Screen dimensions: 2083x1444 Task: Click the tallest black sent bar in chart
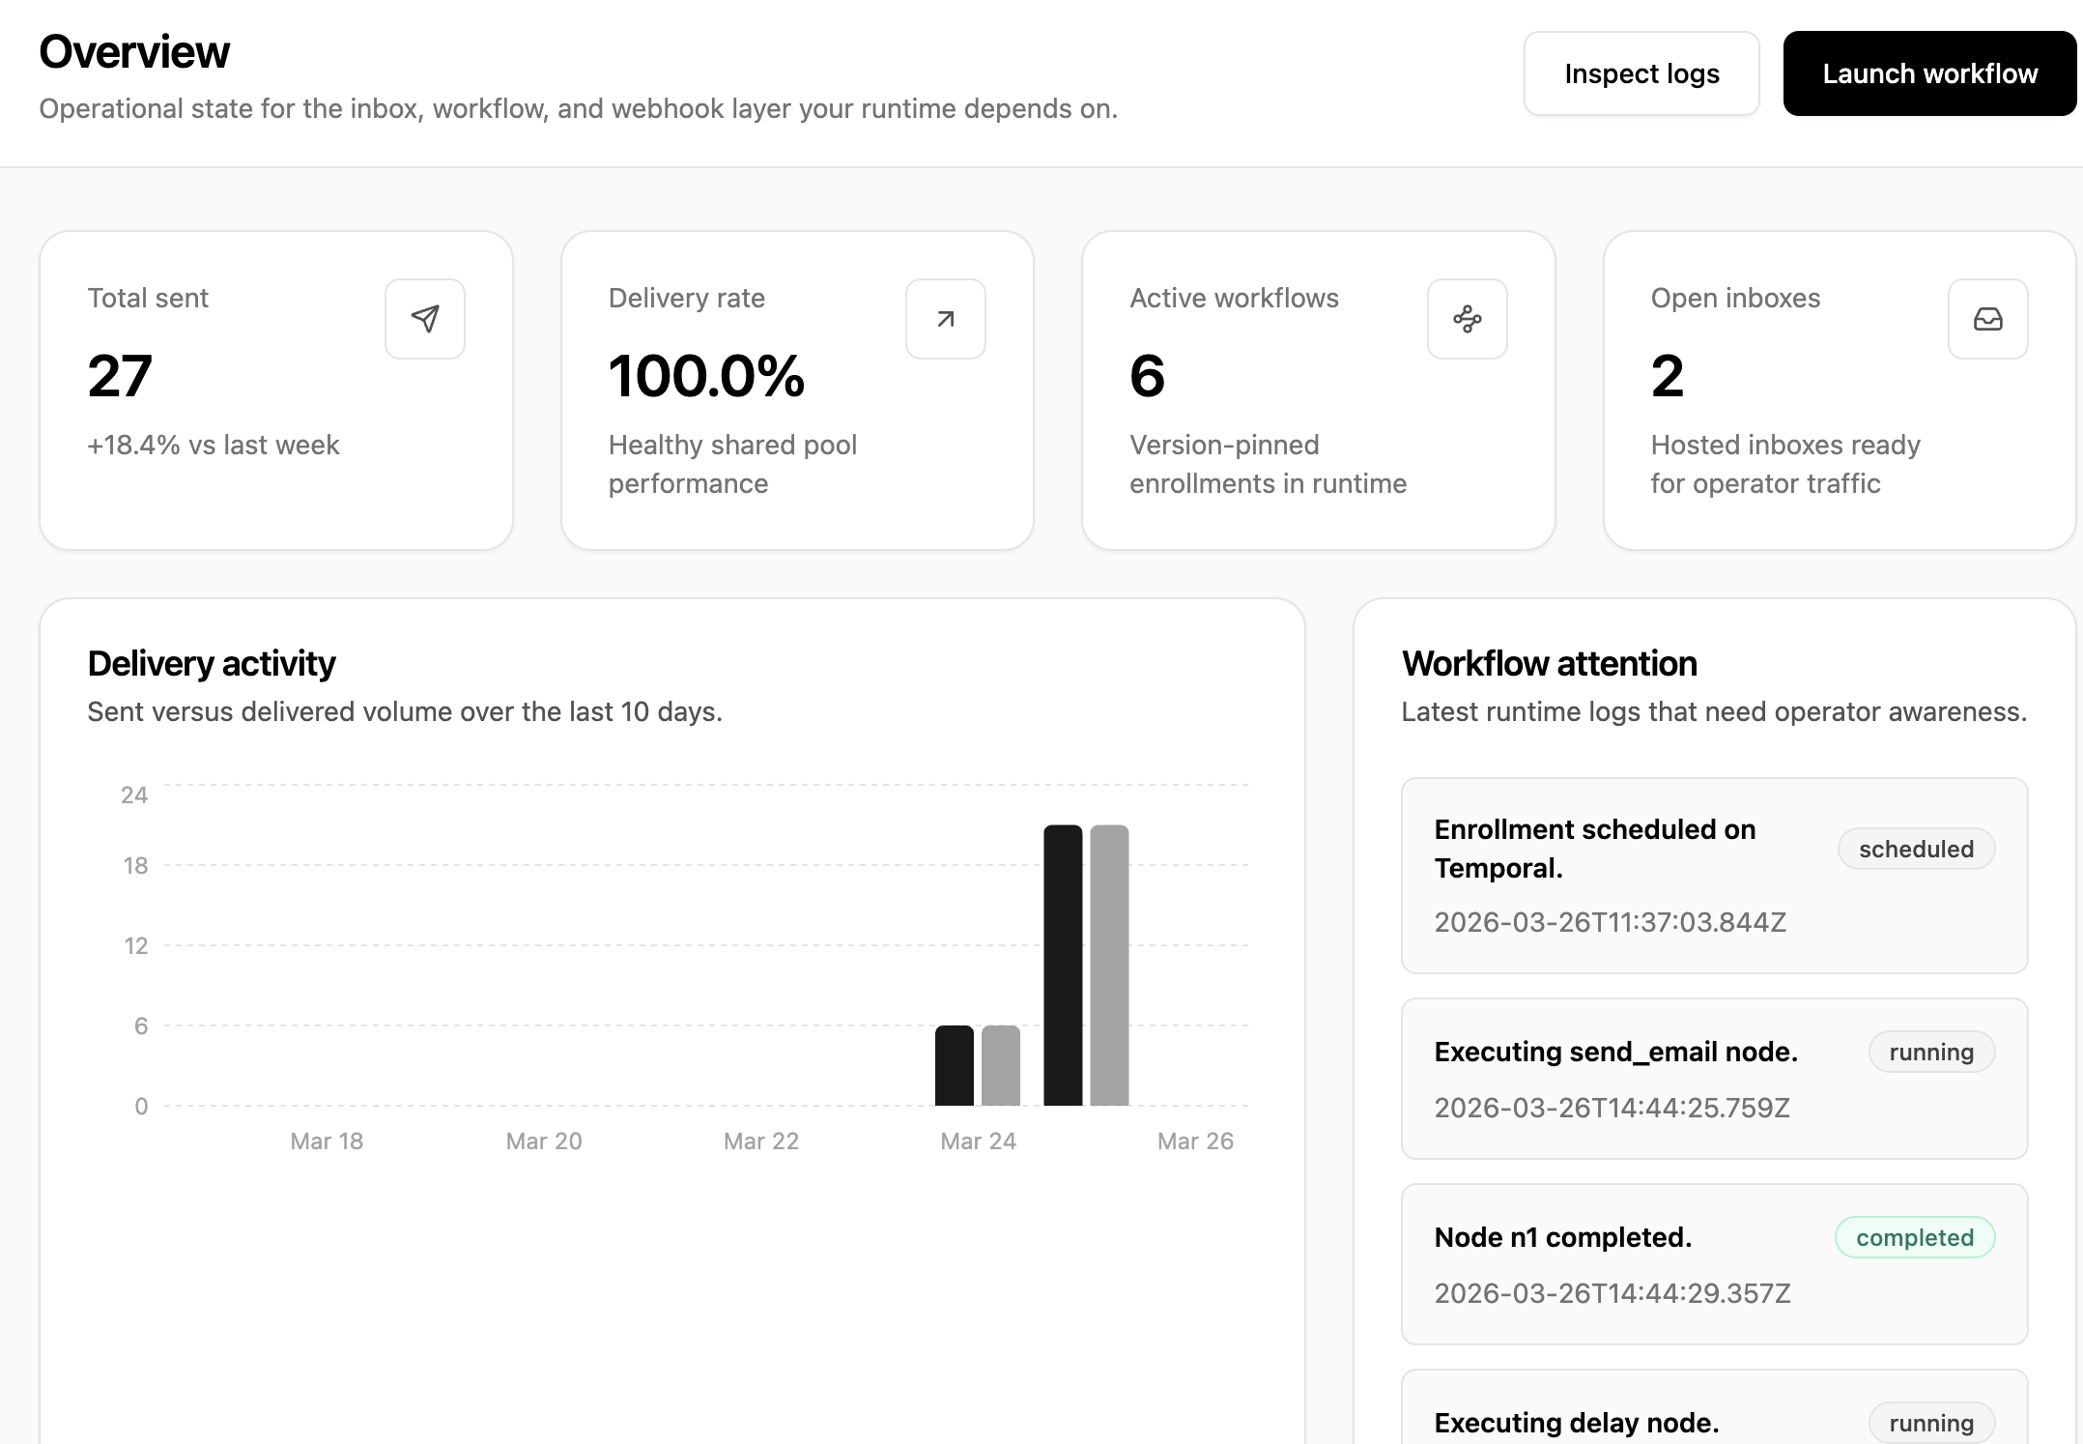click(x=1063, y=965)
